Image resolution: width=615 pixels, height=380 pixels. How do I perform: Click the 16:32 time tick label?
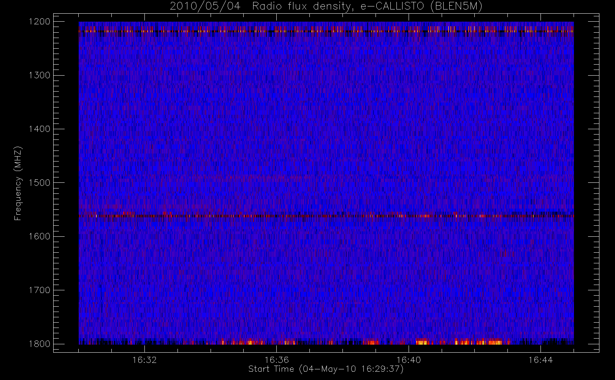coord(144,360)
